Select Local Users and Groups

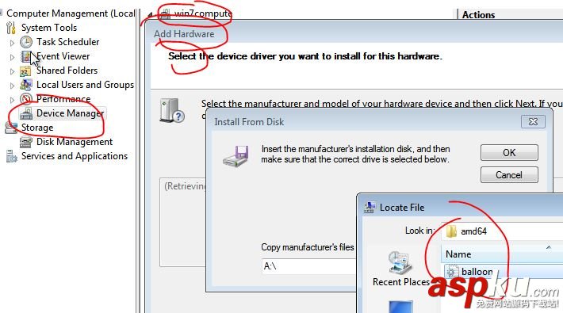pos(85,85)
